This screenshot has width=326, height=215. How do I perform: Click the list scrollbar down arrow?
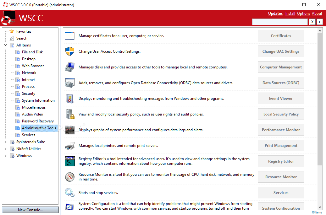320,207
